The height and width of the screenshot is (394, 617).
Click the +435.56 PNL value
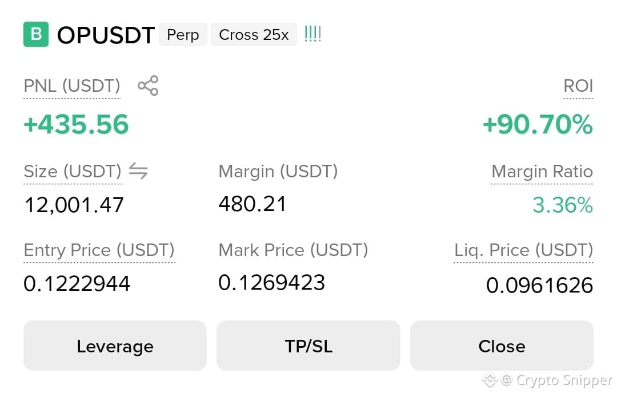click(x=76, y=124)
